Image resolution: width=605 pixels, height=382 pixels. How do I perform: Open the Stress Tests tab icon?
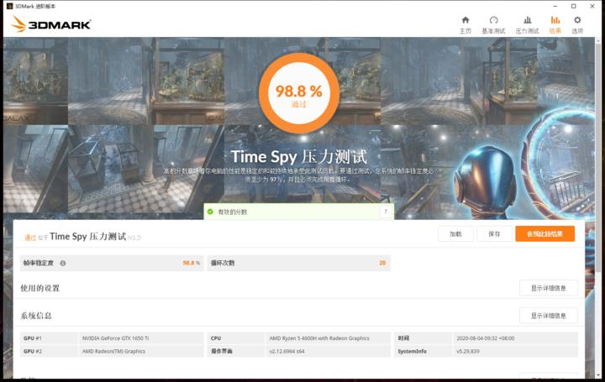click(x=527, y=20)
